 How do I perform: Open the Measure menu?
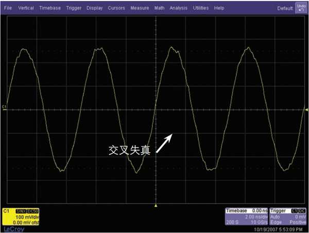[140, 8]
